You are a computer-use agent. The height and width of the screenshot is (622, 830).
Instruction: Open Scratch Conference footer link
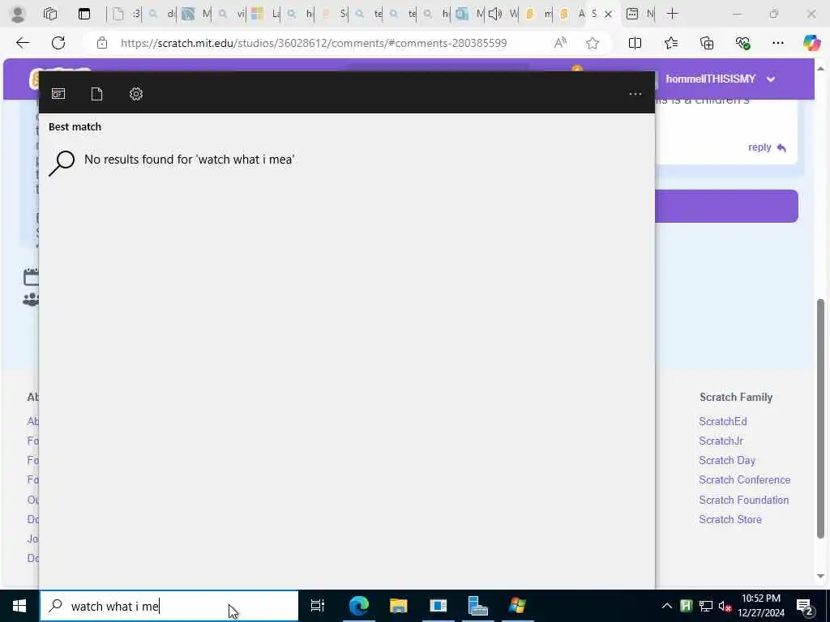click(x=744, y=479)
